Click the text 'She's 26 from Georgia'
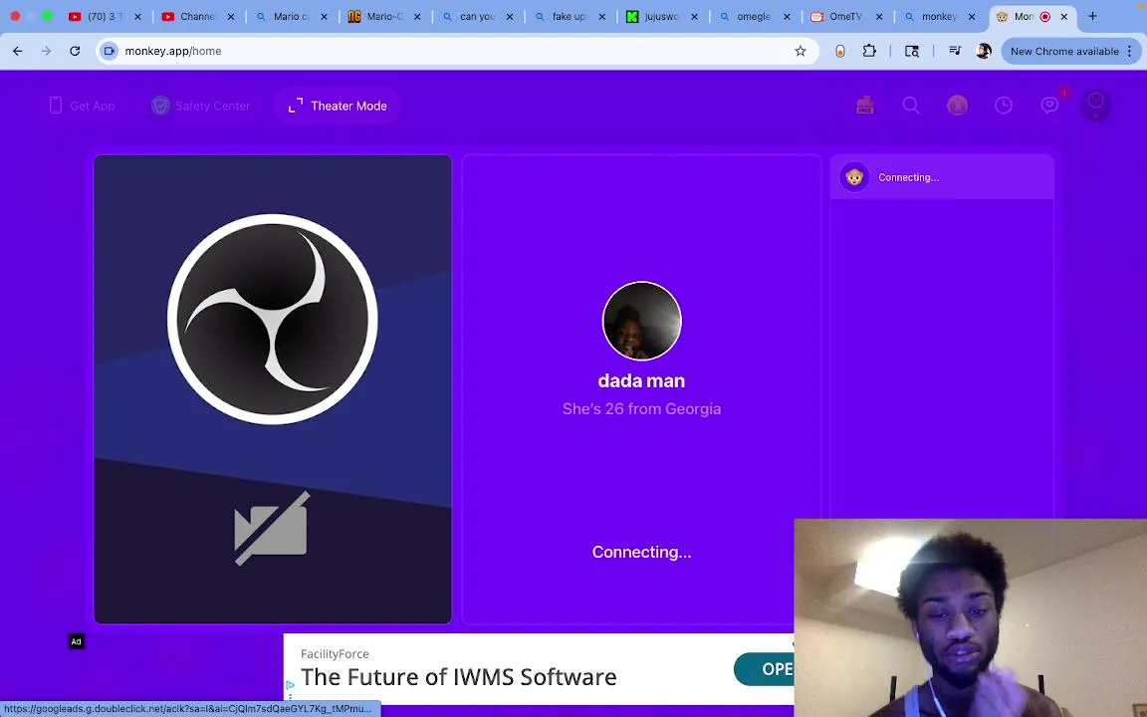This screenshot has width=1147, height=717. pos(641,409)
